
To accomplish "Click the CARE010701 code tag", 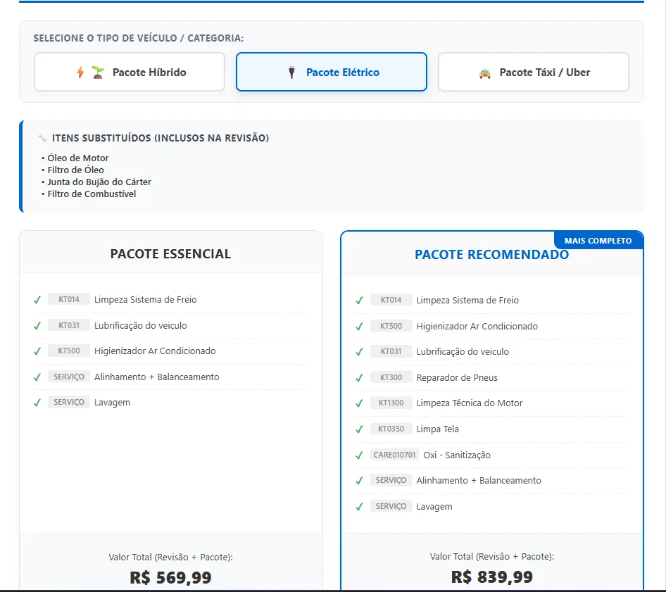I will [x=394, y=455].
